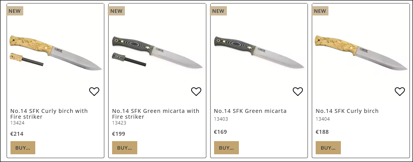Add Green micarta with Fire striker to wishlist
The width and height of the screenshot is (413, 162).
(x=196, y=92)
